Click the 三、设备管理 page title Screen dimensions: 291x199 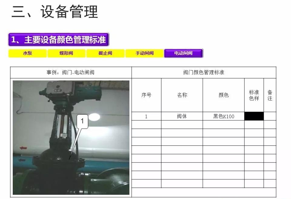[x=55, y=12]
